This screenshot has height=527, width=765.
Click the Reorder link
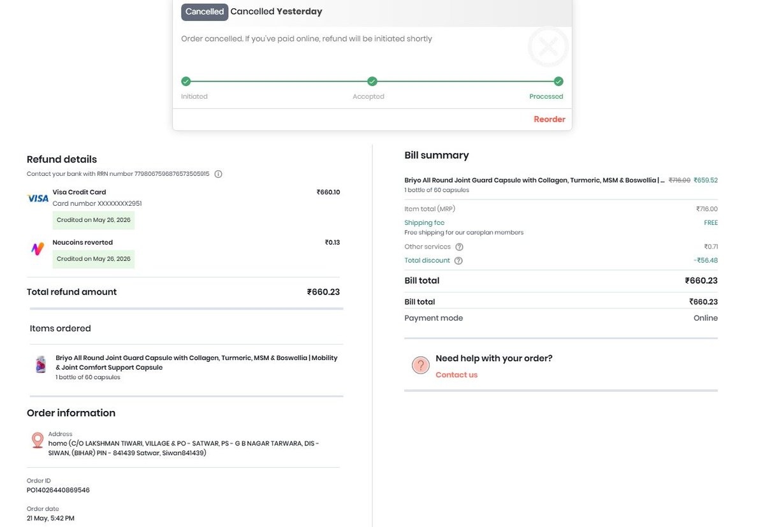click(x=550, y=119)
